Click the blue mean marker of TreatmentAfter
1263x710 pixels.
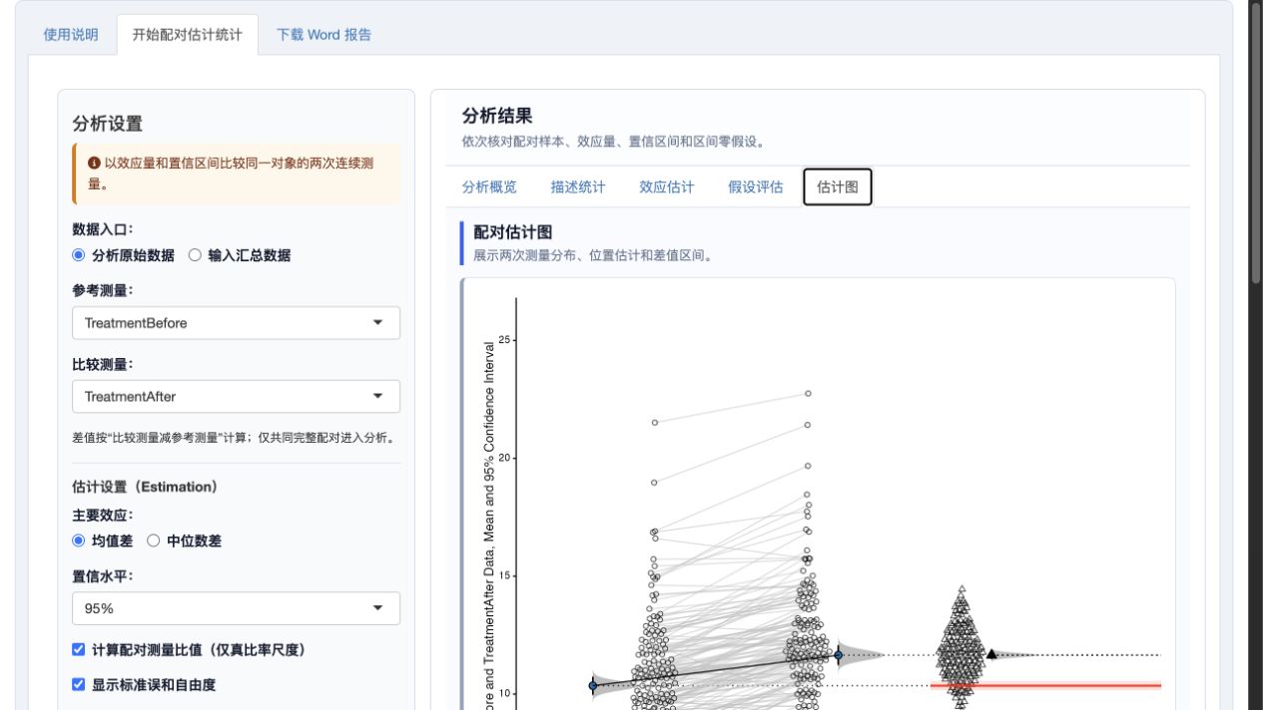coord(839,655)
